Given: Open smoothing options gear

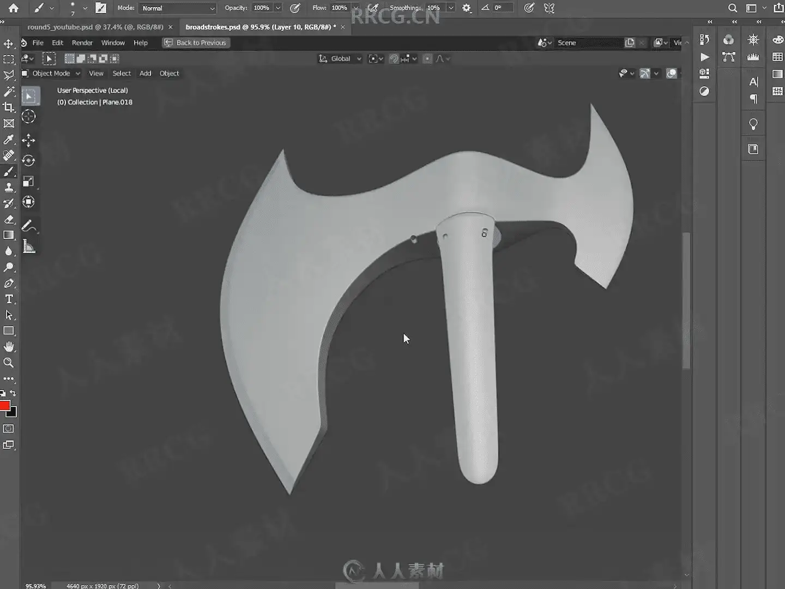Looking at the screenshot, I should (x=467, y=8).
